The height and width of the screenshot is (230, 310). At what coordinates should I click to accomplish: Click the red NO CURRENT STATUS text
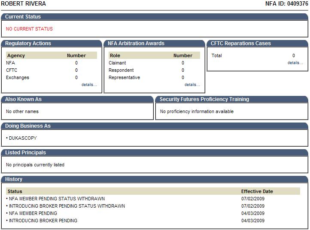pos(29,29)
